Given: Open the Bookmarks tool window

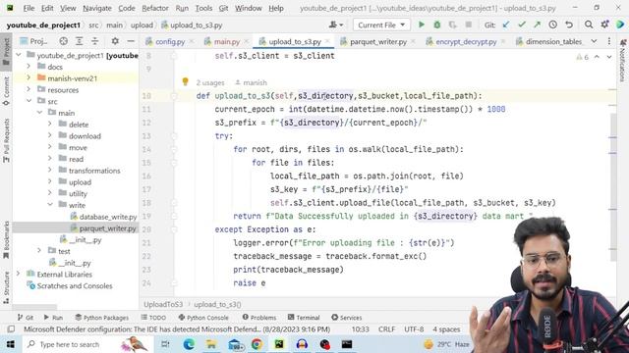Looking at the screenshot, I should pos(6,240).
